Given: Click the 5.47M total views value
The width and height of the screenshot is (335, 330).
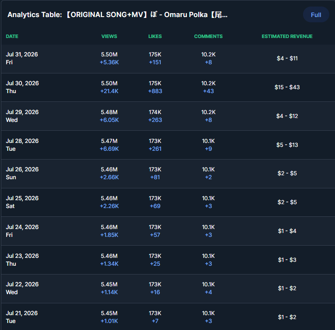Looking at the screenshot, I should click(x=109, y=141).
